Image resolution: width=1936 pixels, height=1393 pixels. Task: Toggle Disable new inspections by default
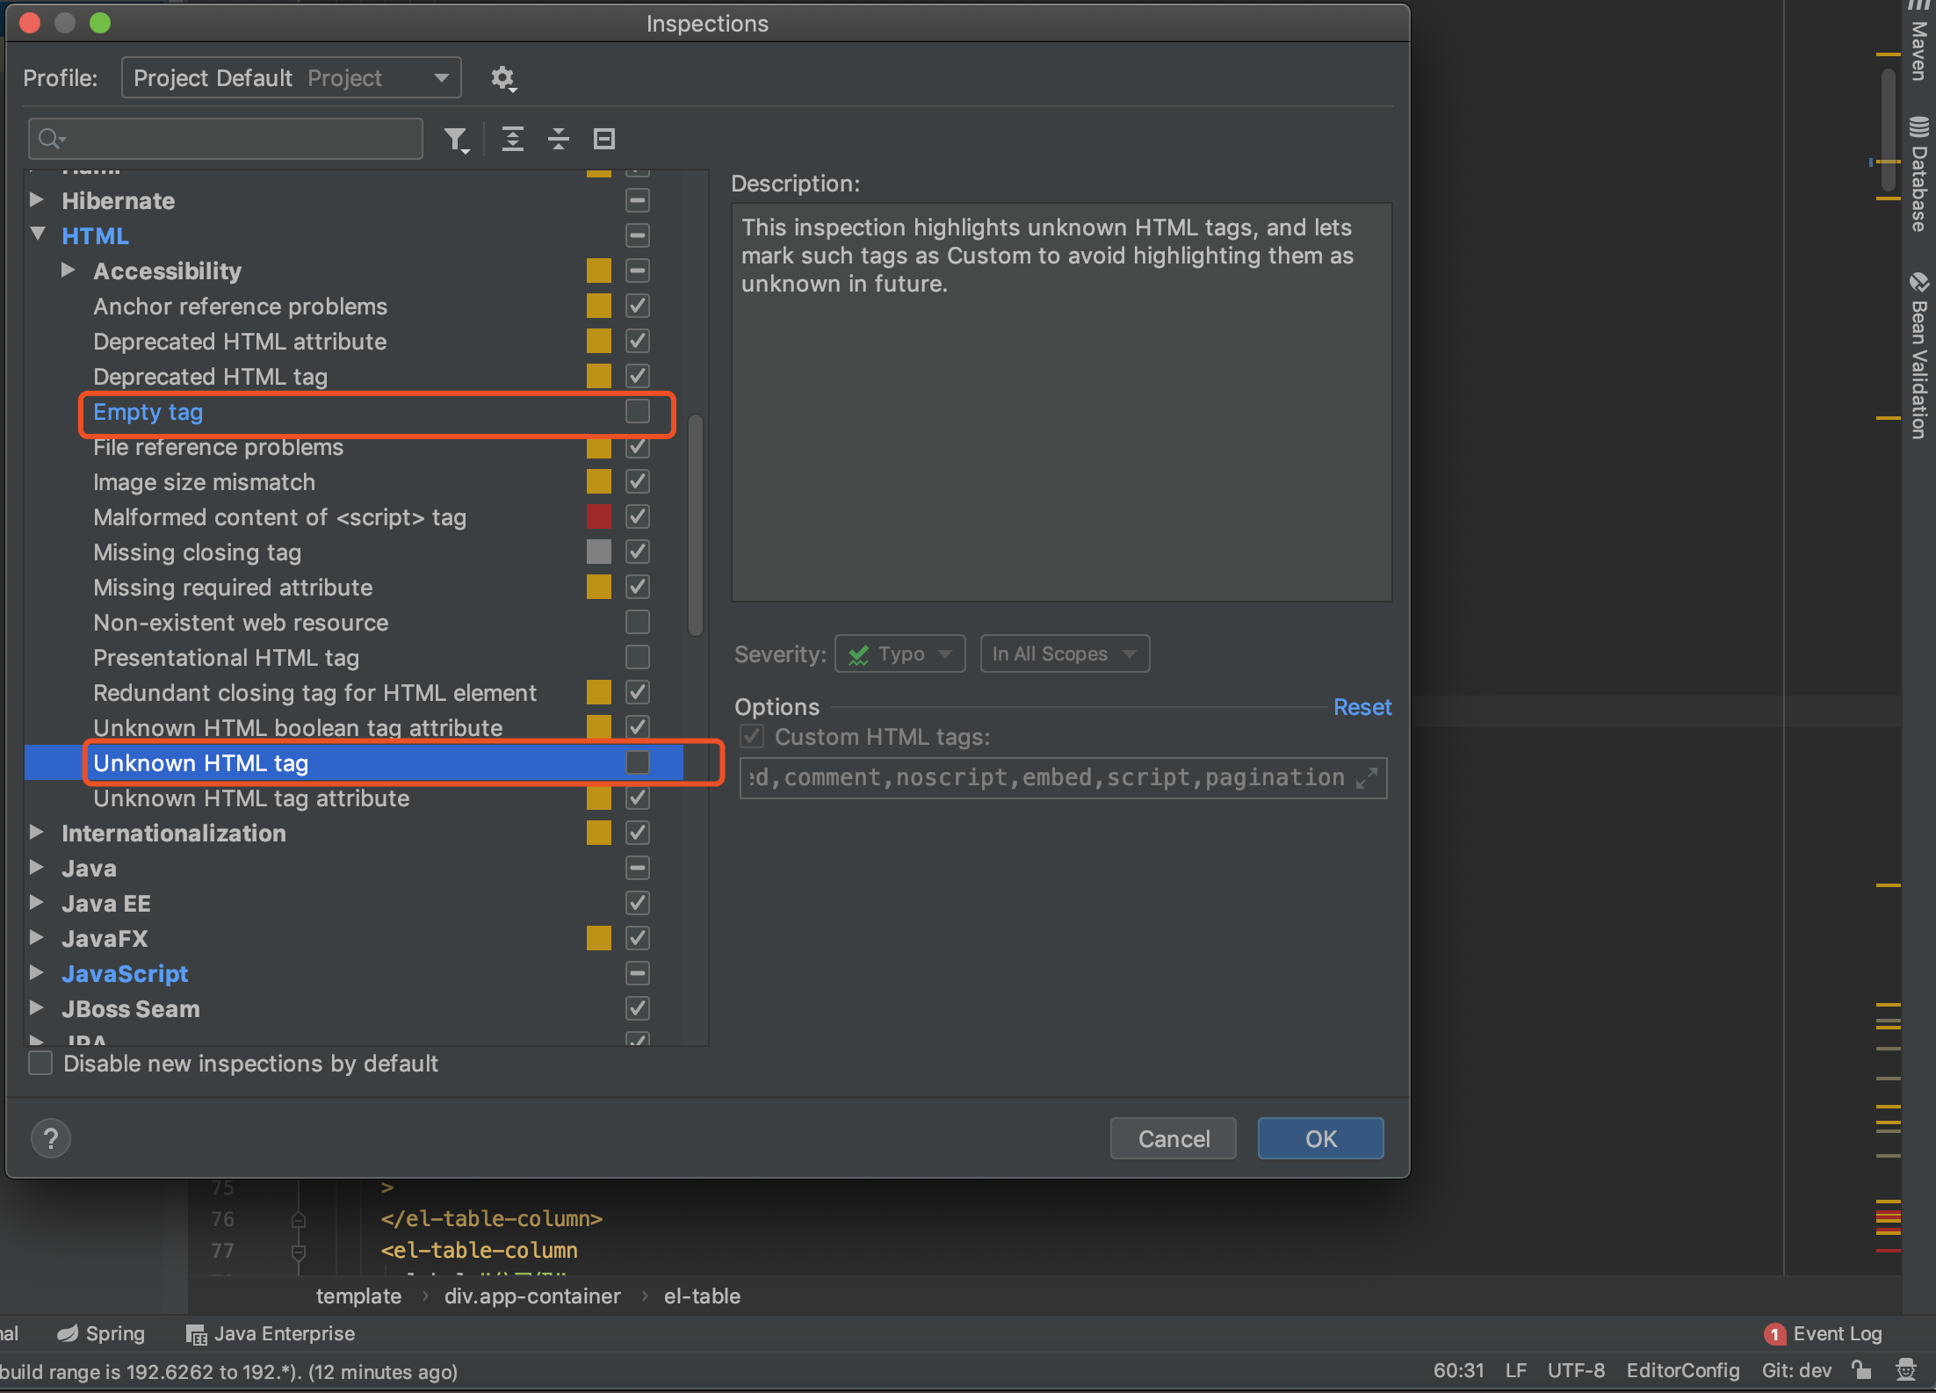point(41,1064)
